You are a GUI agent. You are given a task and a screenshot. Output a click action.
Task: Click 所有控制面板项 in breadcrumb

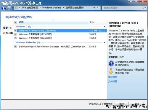(x=30, y=8)
